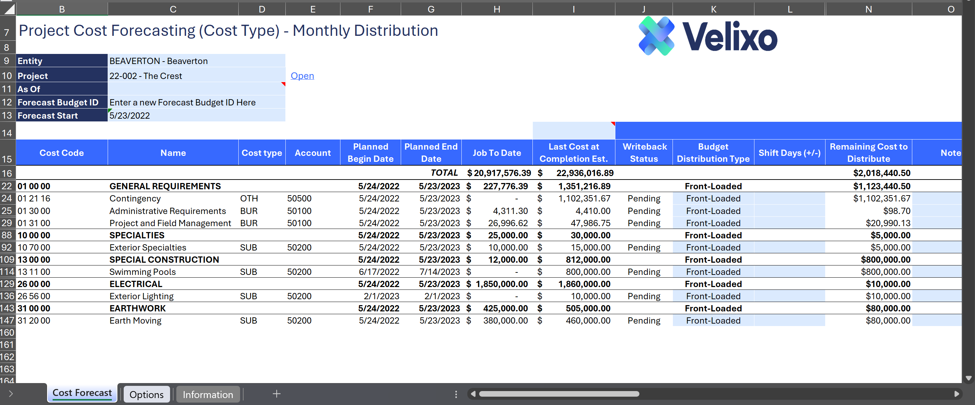Click the tab bar three-dot divider handle

[x=456, y=394]
